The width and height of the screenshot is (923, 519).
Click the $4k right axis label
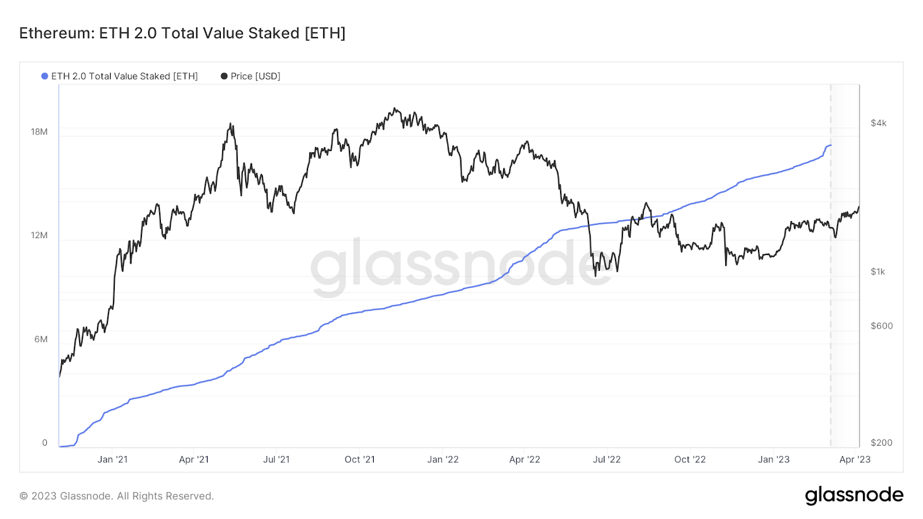879,123
